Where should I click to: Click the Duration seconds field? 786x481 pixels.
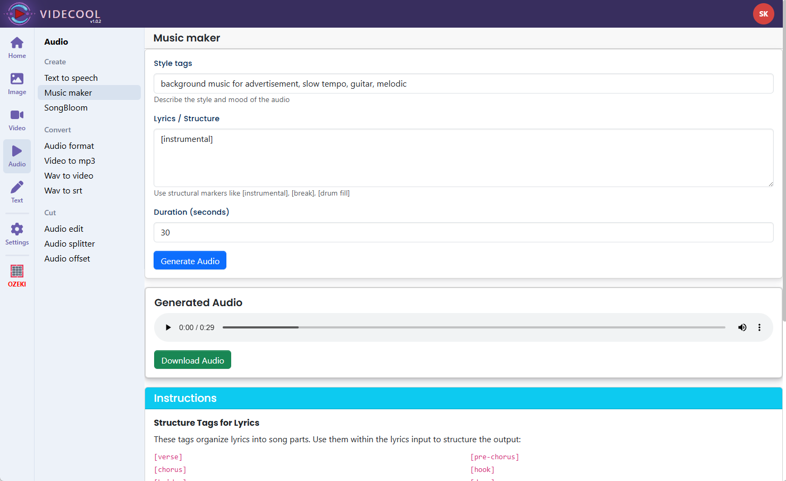point(463,233)
